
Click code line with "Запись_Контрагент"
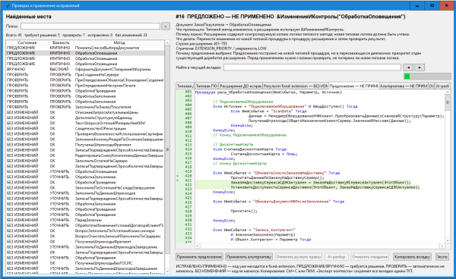(254, 230)
